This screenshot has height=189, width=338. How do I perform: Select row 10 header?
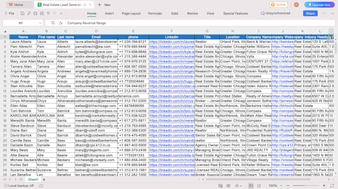tap(5, 81)
